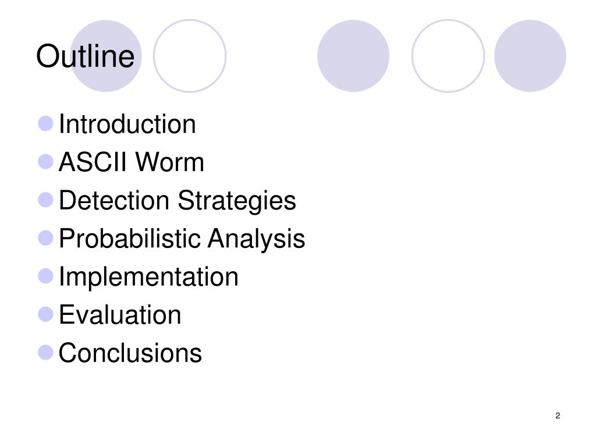
Task: Click the rightmost filled lavender circle
Action: [530, 56]
